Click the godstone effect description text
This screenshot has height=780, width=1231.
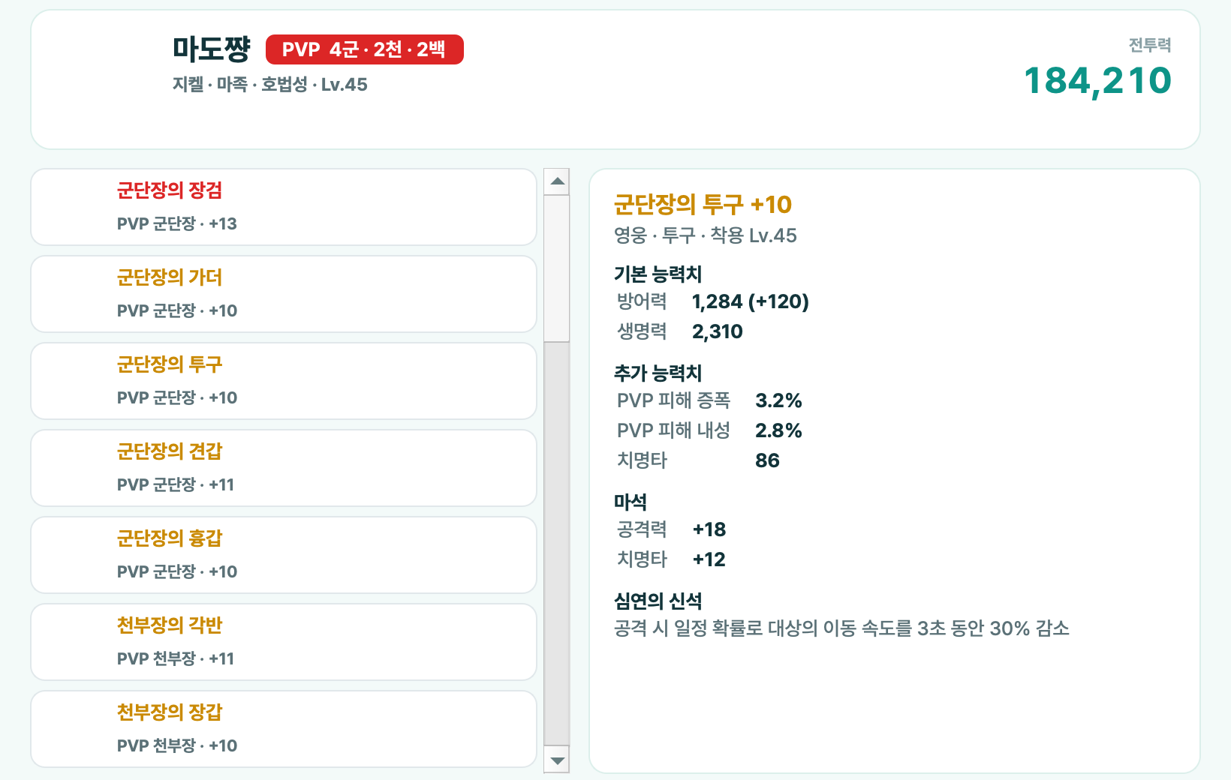841,628
